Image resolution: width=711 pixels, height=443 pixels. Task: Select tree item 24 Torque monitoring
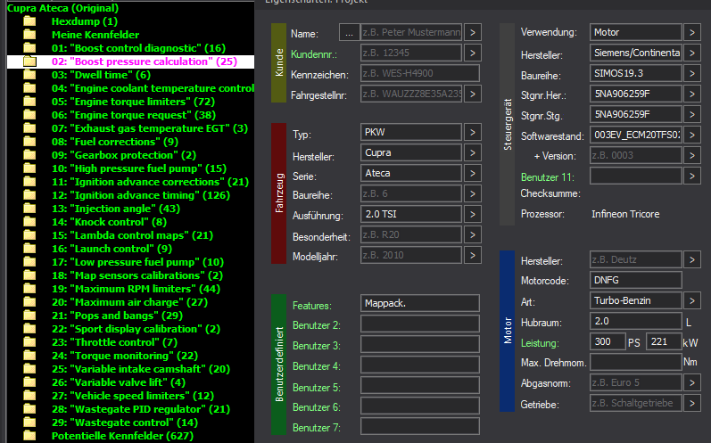125,355
